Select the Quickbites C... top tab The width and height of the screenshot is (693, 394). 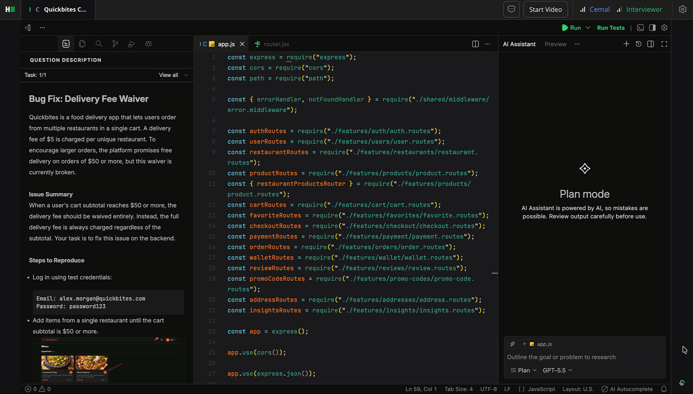pos(58,9)
